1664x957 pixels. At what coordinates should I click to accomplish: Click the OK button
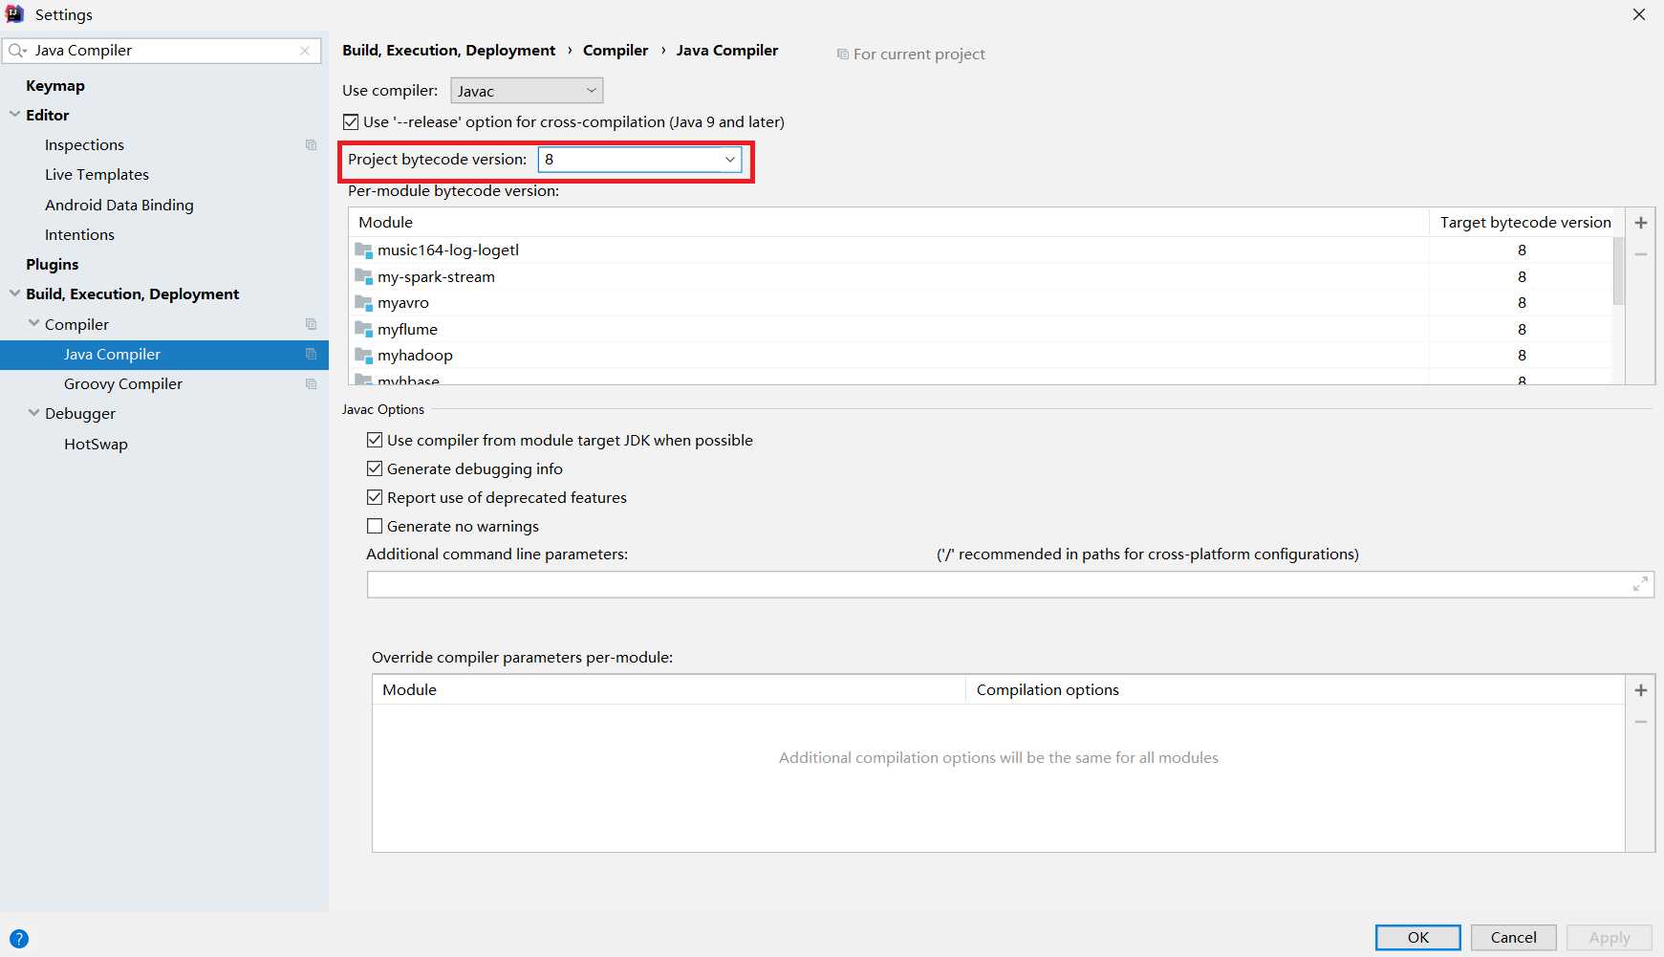pyautogui.click(x=1417, y=938)
